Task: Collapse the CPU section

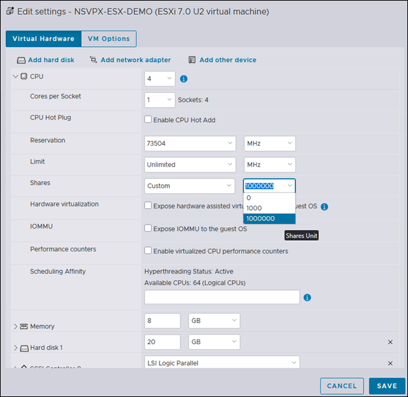Action: coord(16,77)
